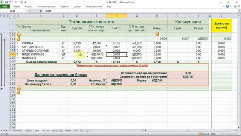The height and width of the screenshot is (136, 241).
Task: Select the Данные калькуляции блюда heading
Action: [61, 75]
